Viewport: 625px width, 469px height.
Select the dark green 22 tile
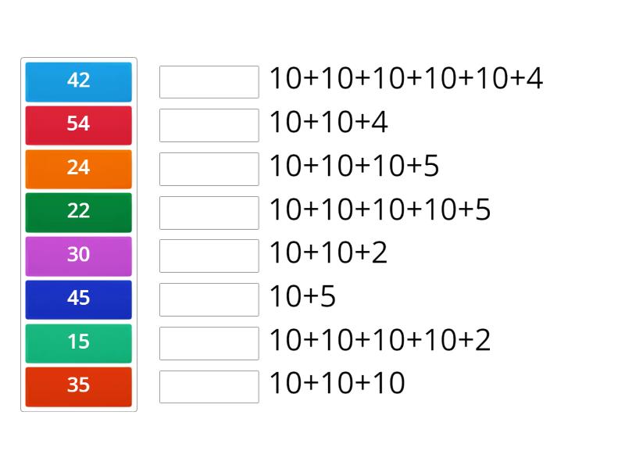click(x=78, y=212)
